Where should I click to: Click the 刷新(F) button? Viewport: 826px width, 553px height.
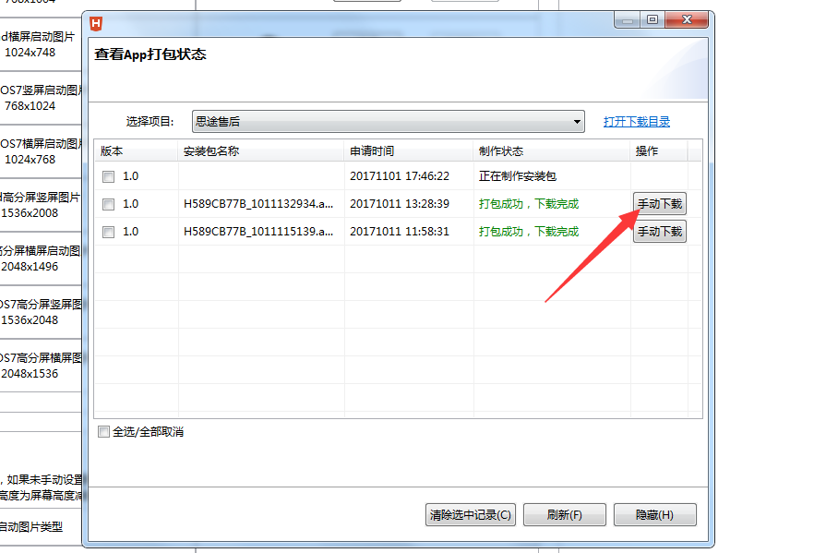[564, 514]
